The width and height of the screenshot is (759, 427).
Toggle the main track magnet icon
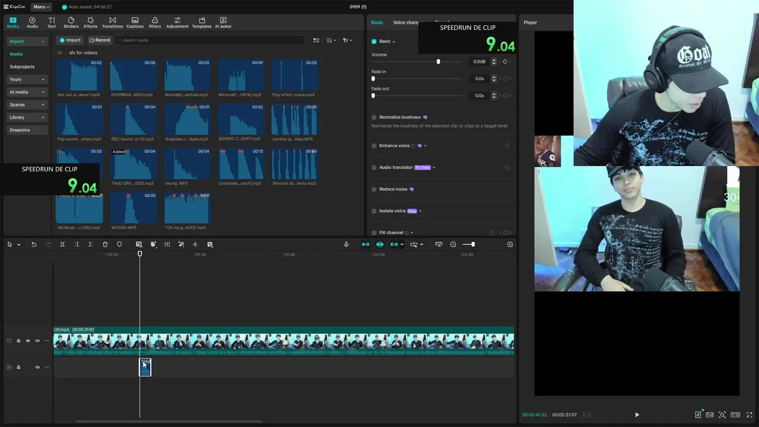click(366, 244)
